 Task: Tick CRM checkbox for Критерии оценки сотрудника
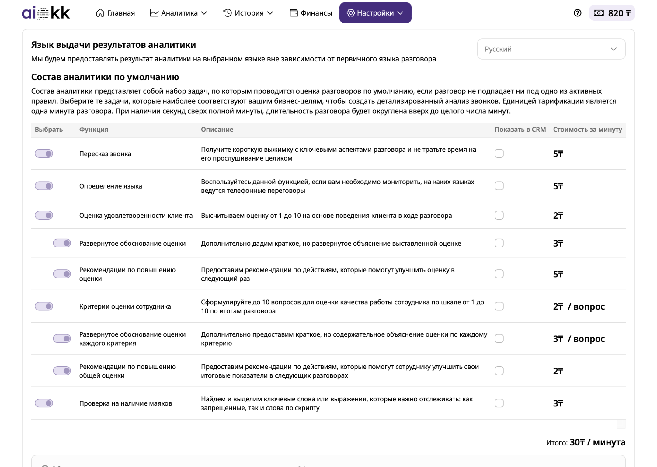pos(499,306)
